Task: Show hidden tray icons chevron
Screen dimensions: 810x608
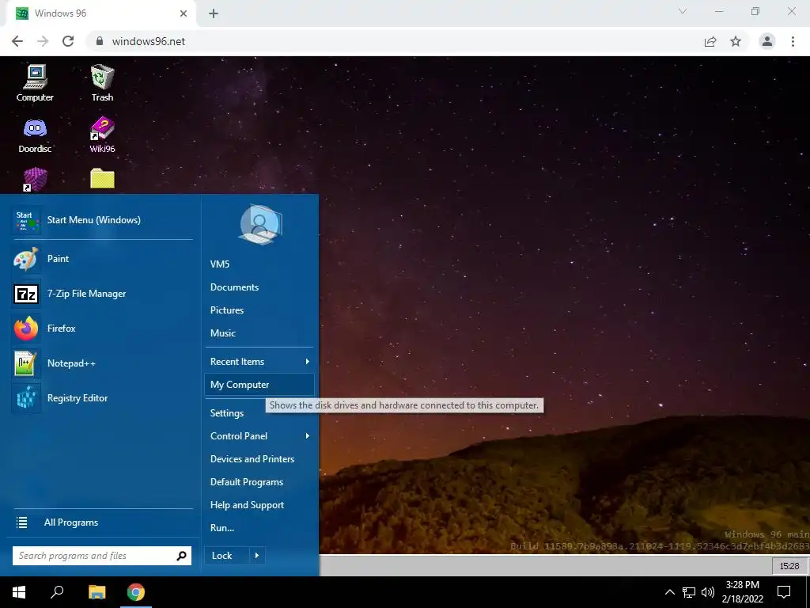Action: click(669, 592)
